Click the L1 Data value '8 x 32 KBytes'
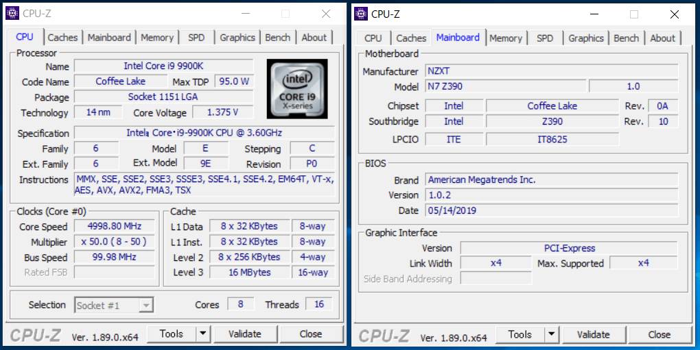Viewport: 700px width, 350px height. pos(249,226)
